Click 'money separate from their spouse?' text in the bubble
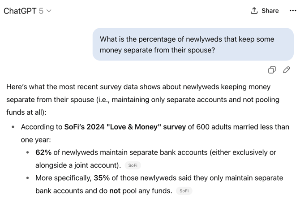Screen dimensions: 300x199 pyautogui.click(x=157, y=50)
